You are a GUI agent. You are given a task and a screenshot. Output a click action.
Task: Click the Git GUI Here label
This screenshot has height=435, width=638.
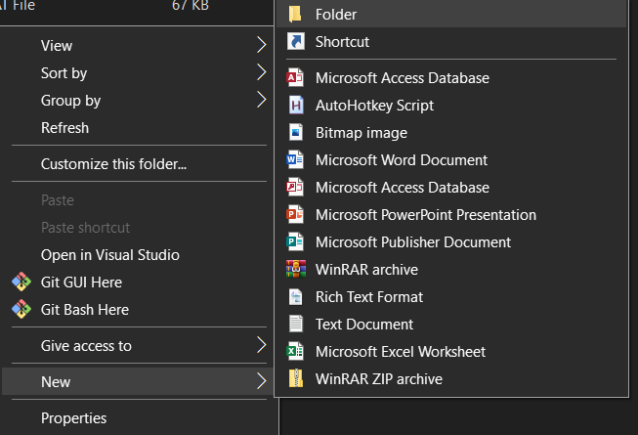81,282
